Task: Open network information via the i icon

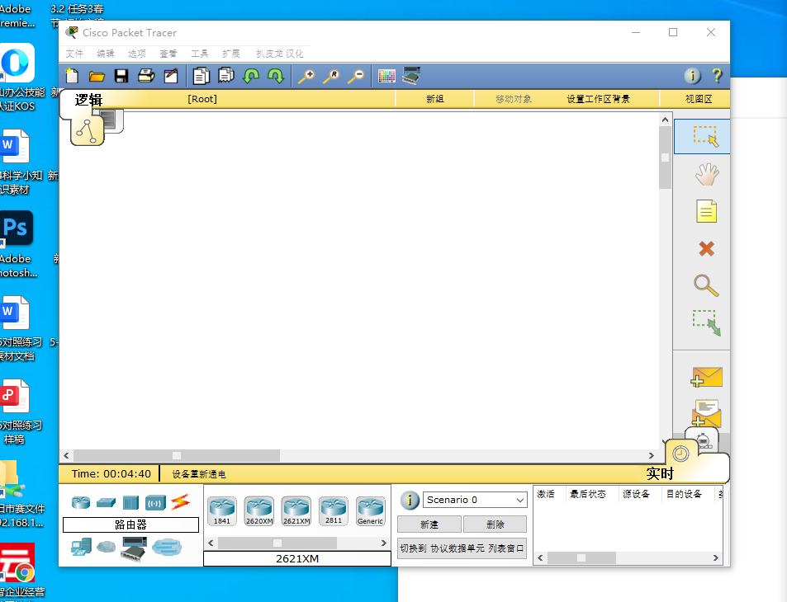Action: 693,76
